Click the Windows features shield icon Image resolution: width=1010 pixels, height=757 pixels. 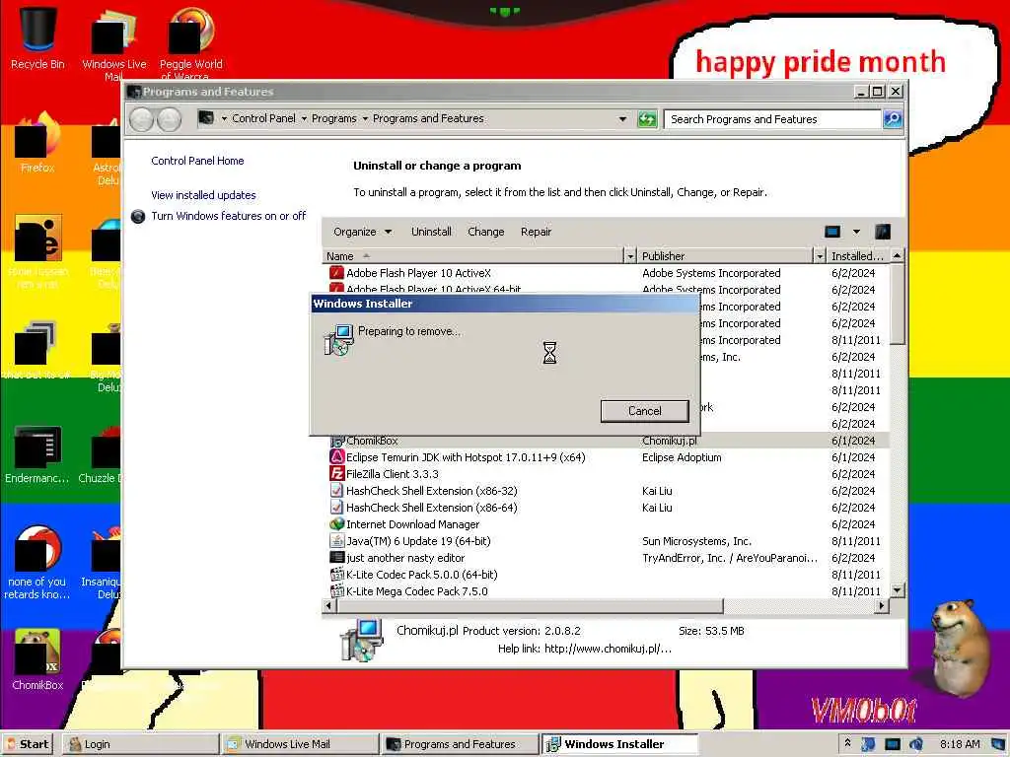tap(138, 216)
